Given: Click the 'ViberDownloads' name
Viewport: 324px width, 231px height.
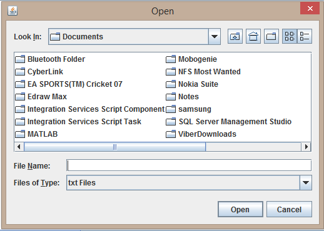Looking at the screenshot, I should click(207, 134).
